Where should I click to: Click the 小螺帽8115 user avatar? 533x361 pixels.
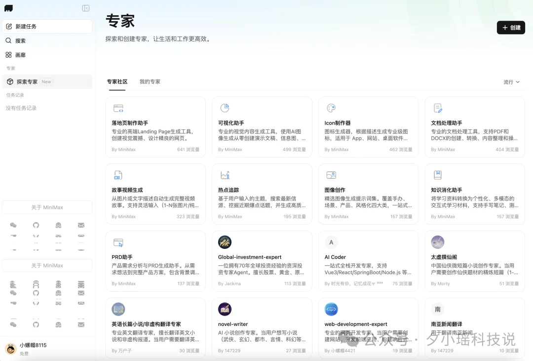[x=11, y=348]
